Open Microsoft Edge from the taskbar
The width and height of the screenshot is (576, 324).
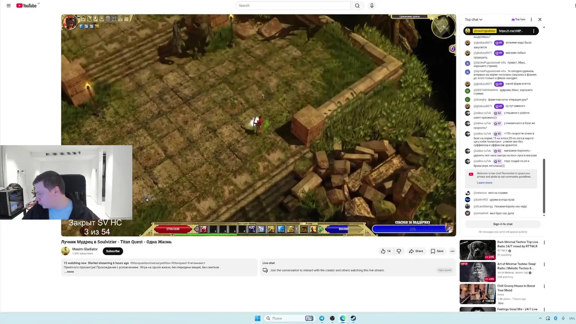343,318
